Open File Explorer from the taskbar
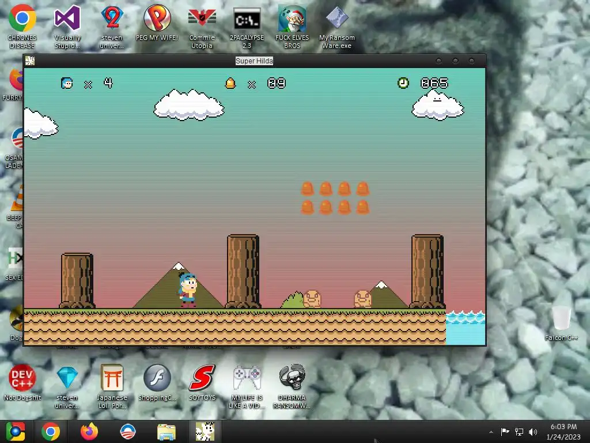Screen dimensions: 590x443 tap(167, 432)
